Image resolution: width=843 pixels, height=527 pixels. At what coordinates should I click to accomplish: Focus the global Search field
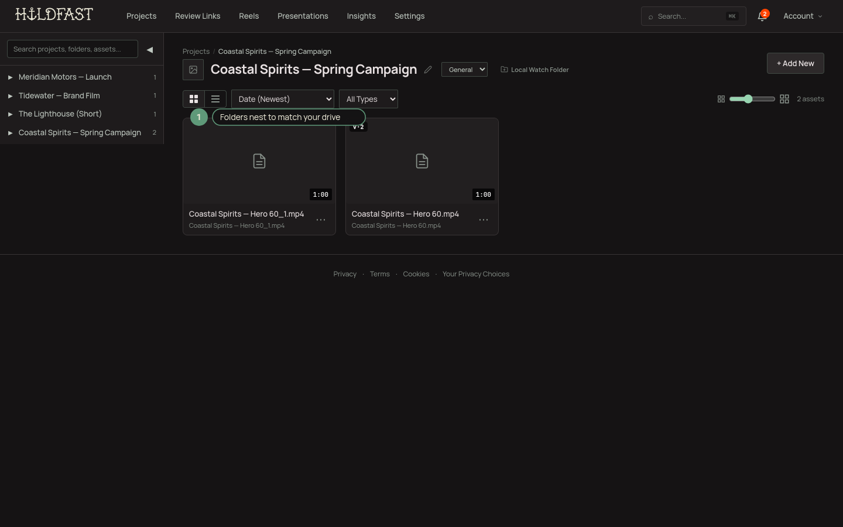(693, 16)
